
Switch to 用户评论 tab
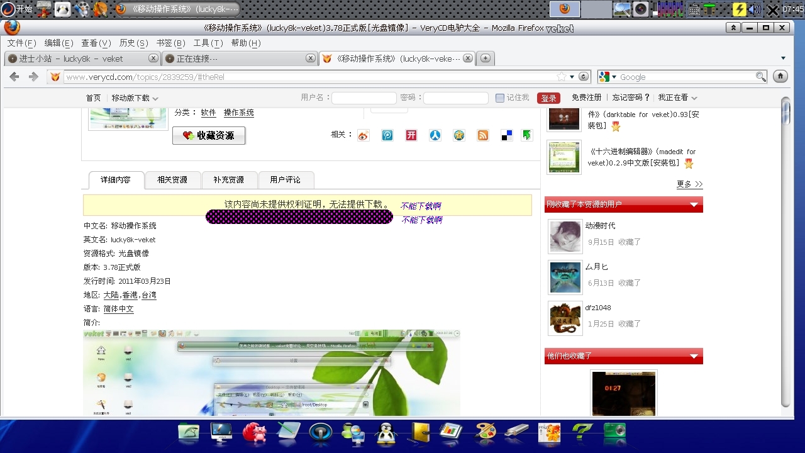point(286,180)
